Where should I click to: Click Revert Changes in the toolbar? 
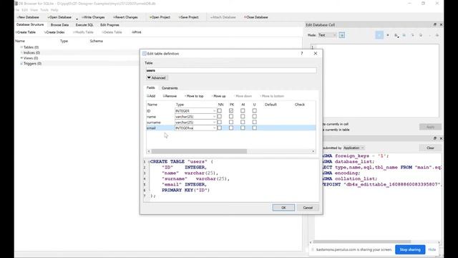pyautogui.click(x=125, y=17)
